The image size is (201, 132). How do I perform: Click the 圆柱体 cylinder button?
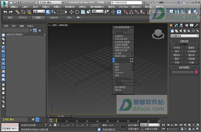tap(177, 55)
